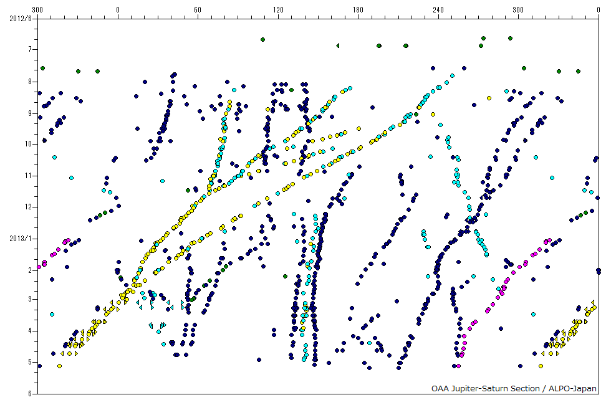Select month label 11 on the vertical axis
The image size is (611, 405).
[28, 176]
